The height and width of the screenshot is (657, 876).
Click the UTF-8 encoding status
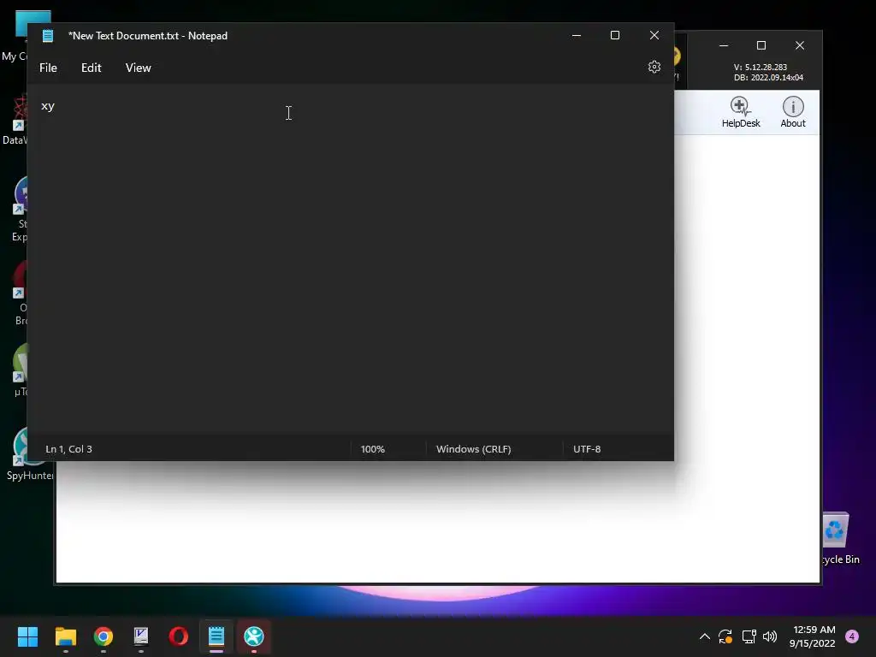point(587,449)
